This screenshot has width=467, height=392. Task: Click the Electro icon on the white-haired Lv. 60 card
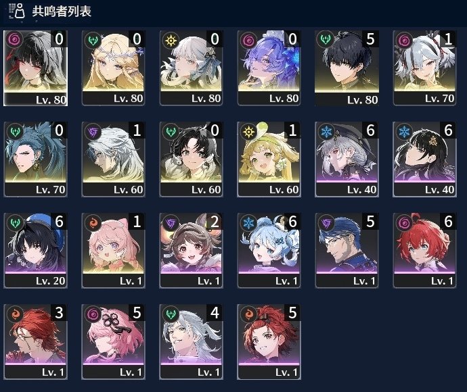point(93,132)
